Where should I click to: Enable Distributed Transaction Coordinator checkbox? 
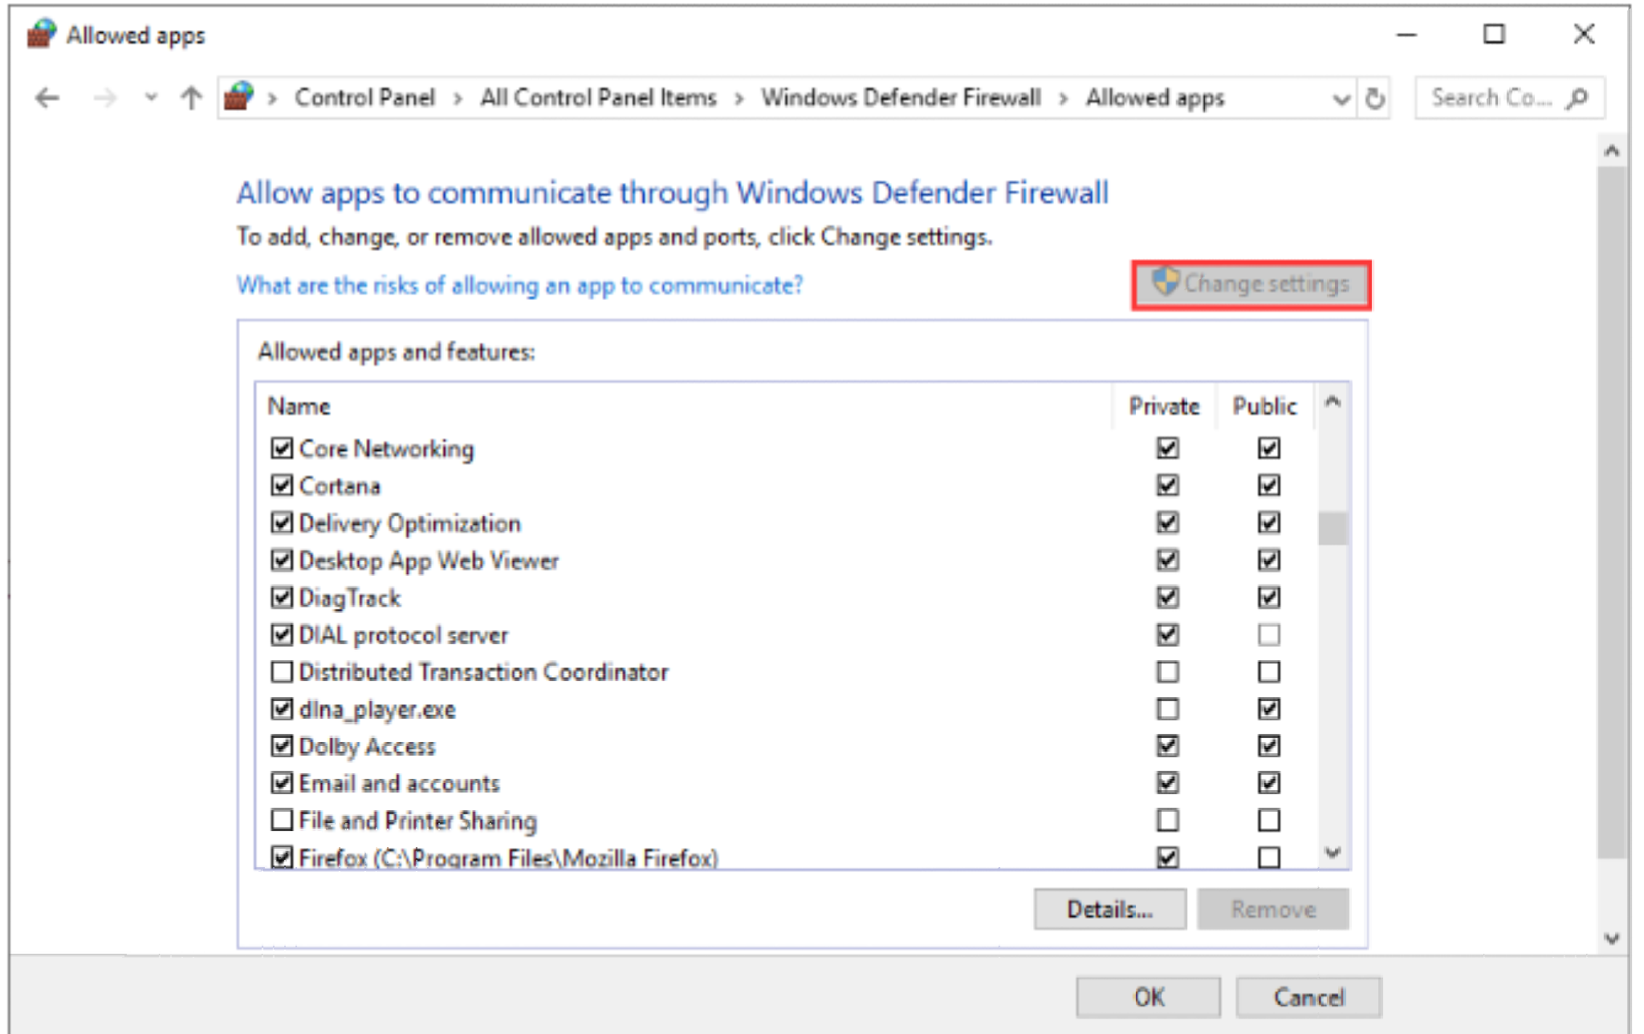tap(282, 671)
